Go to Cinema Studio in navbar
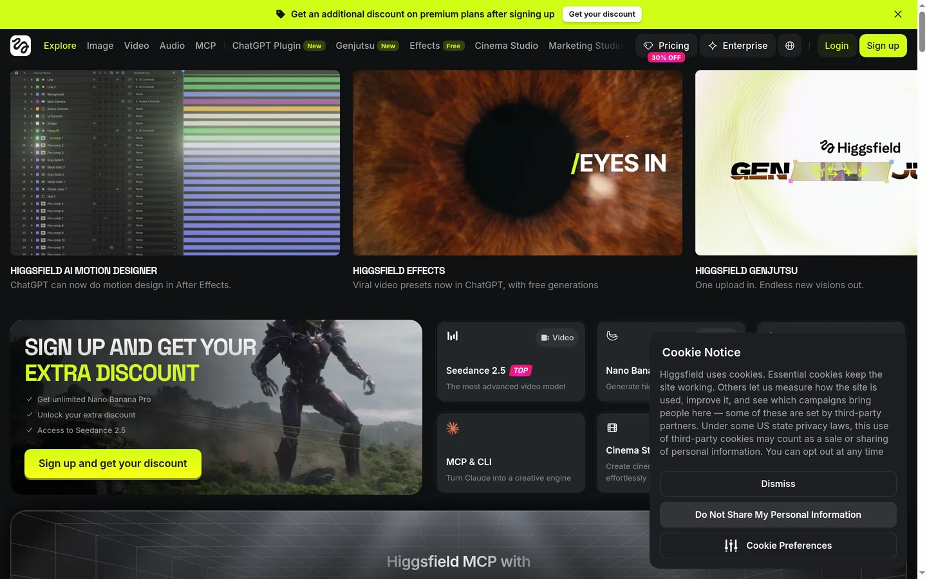This screenshot has width=927, height=579. click(x=506, y=46)
